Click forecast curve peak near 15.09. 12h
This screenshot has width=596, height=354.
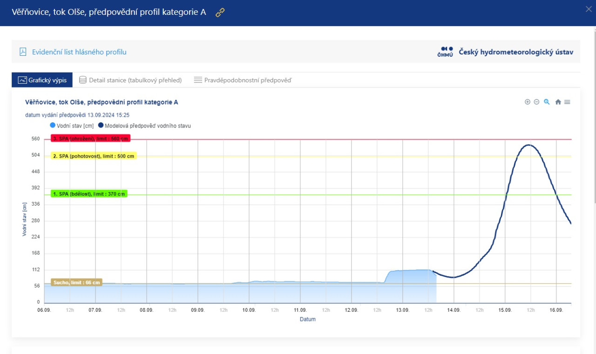pyautogui.click(x=528, y=145)
